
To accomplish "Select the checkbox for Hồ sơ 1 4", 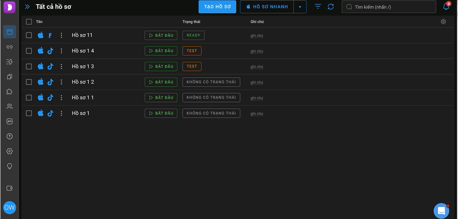I will pyautogui.click(x=29, y=51).
